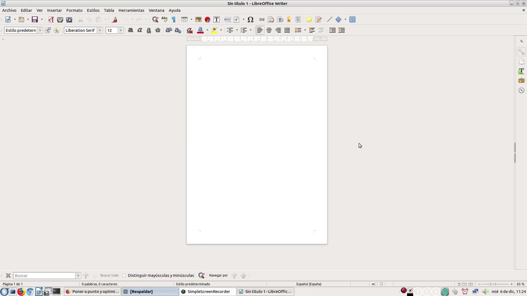Expand the Estilo predeterminado paragraph style dropdown
Image resolution: width=527 pixels, height=296 pixels.
click(40, 30)
